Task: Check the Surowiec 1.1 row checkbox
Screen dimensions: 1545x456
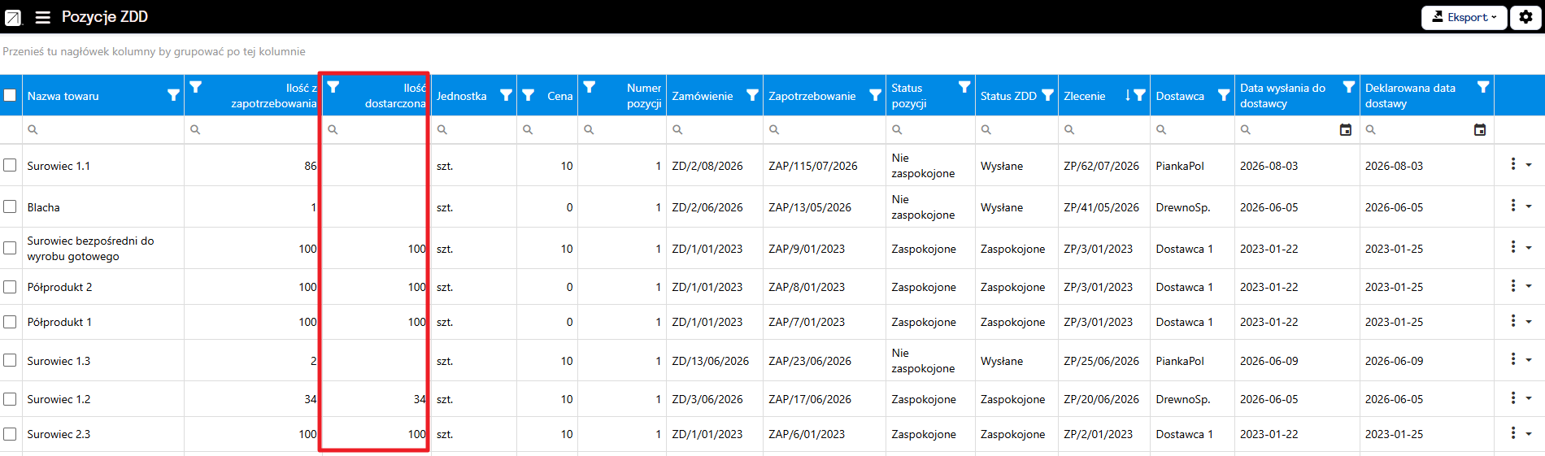Action: point(10,165)
